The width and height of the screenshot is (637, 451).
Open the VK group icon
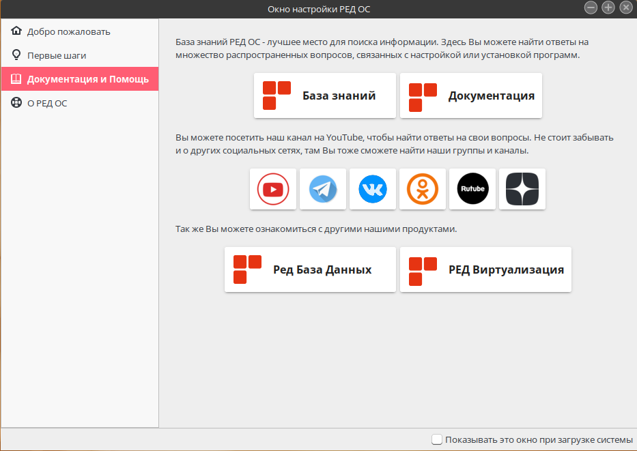click(373, 189)
